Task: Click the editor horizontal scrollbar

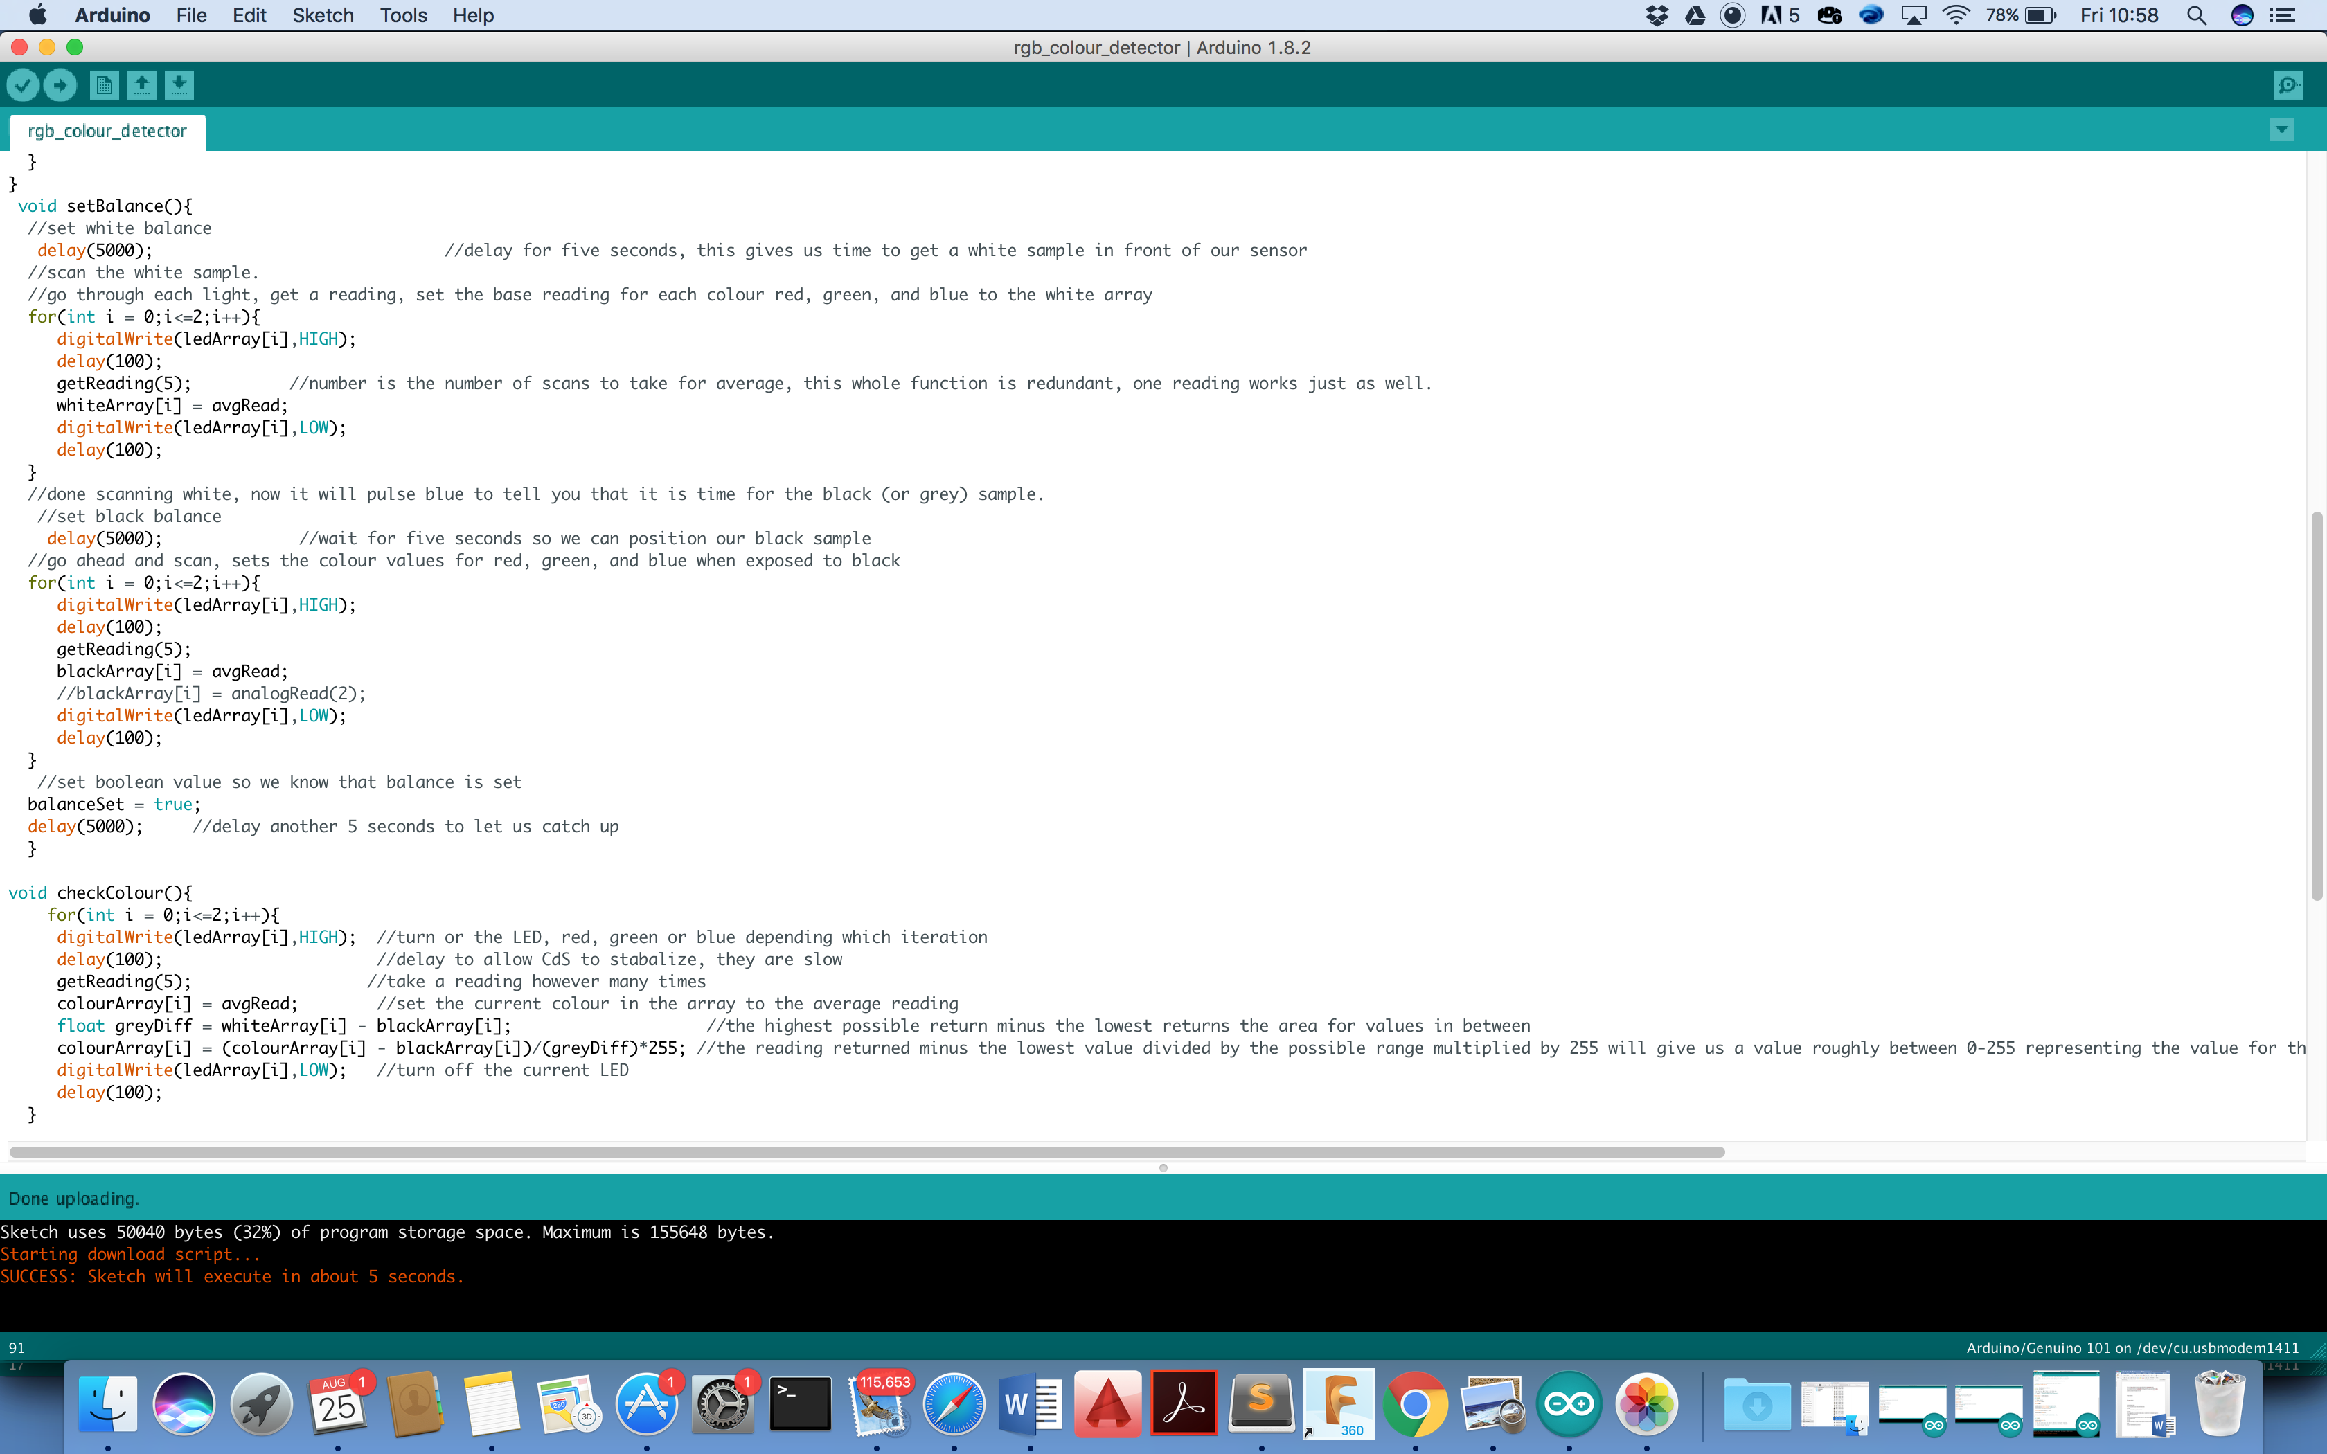Action: [867, 1151]
